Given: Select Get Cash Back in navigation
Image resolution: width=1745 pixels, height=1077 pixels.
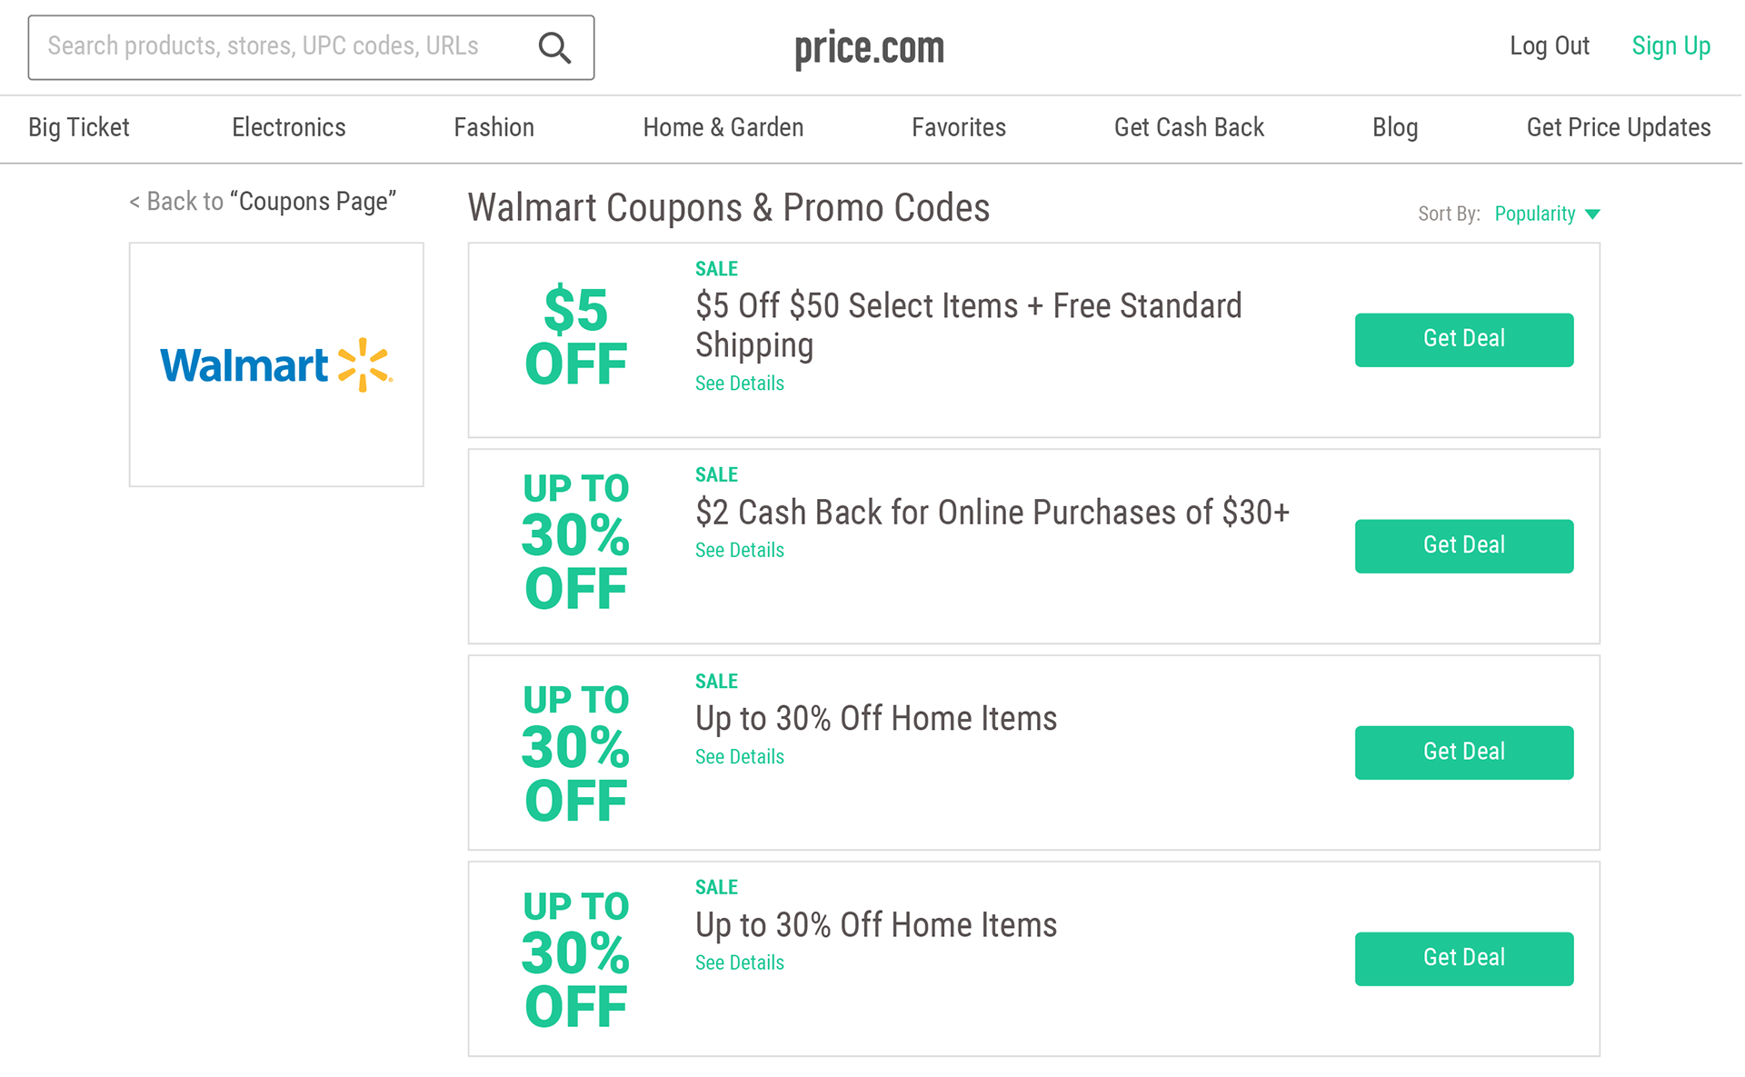Looking at the screenshot, I should point(1189,127).
